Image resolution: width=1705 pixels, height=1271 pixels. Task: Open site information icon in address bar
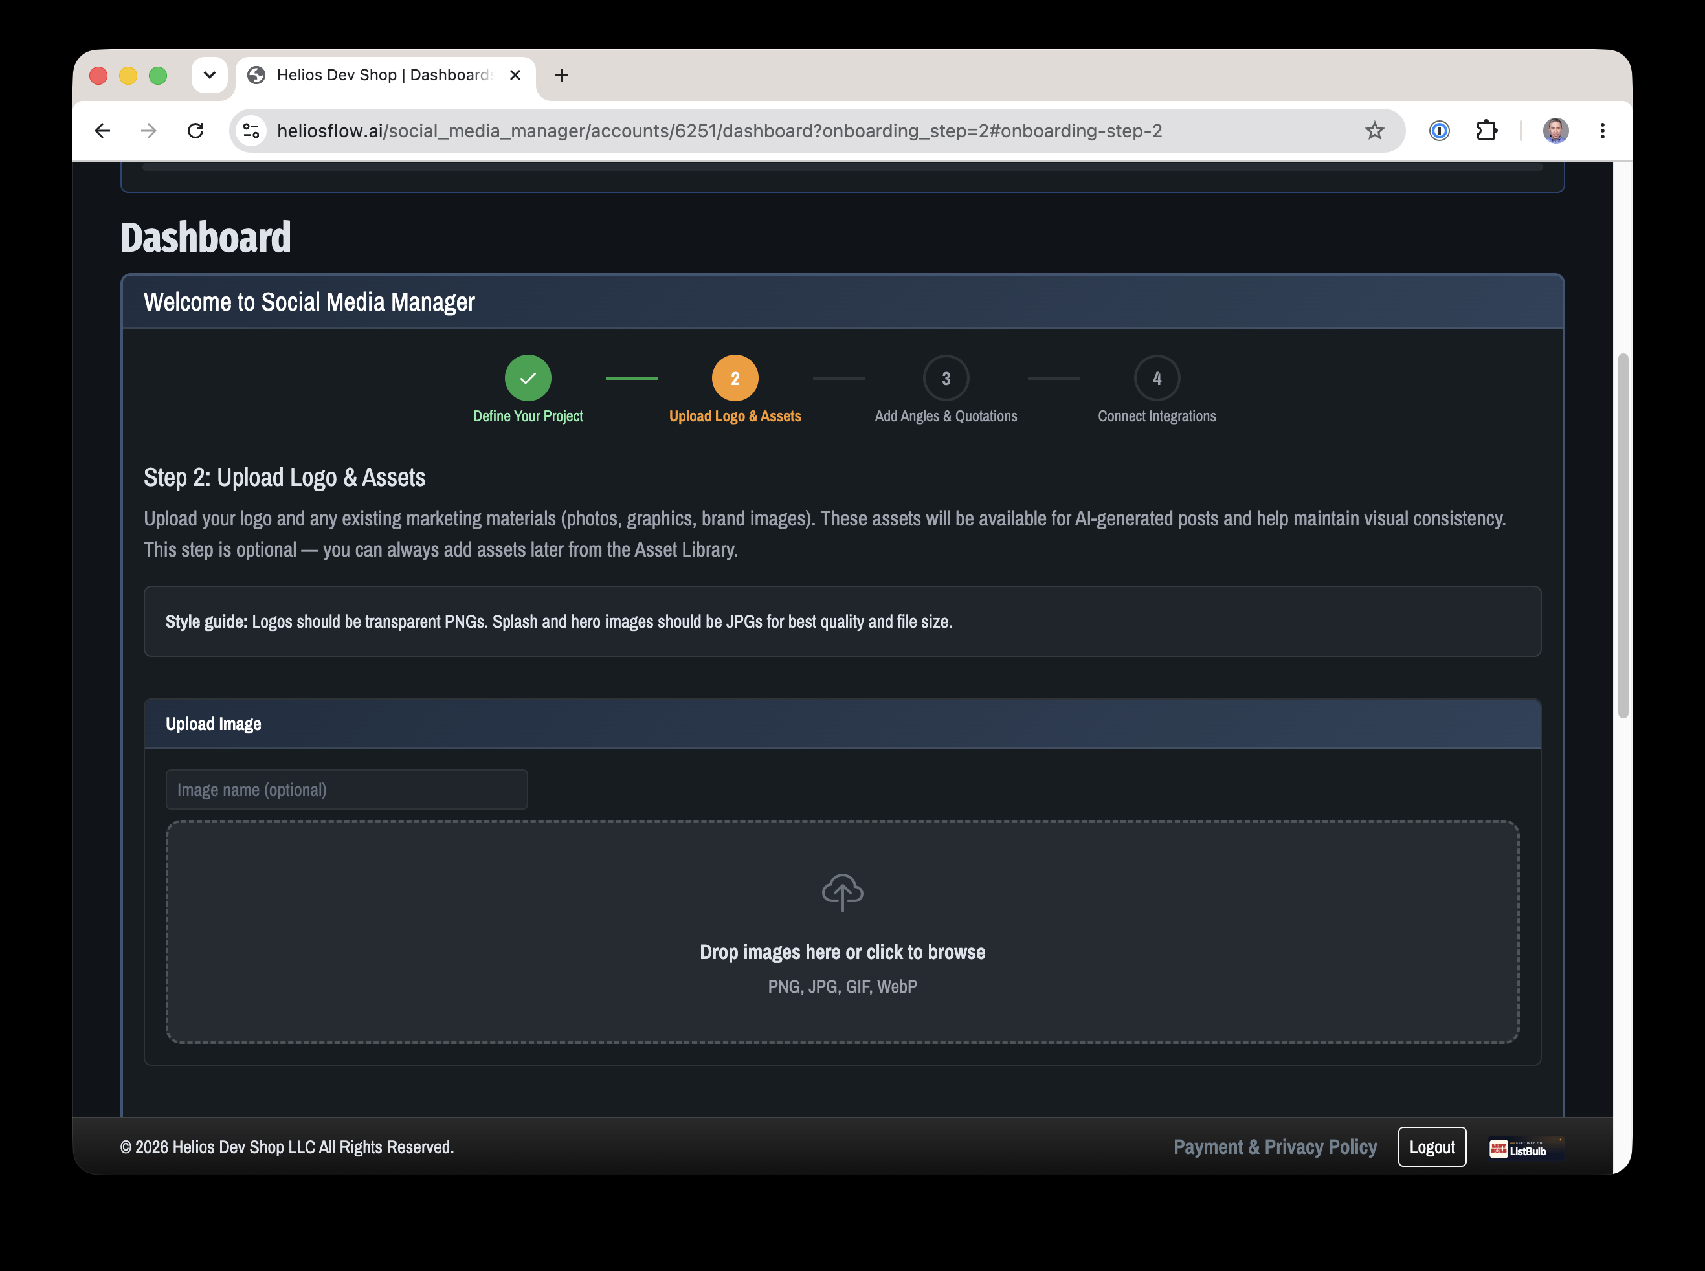(251, 131)
